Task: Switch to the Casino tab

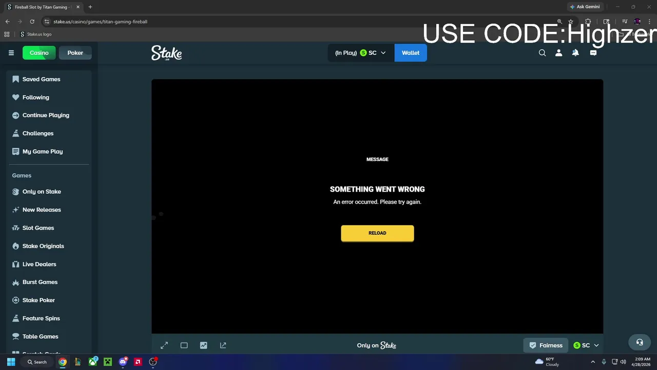Action: [x=39, y=53]
